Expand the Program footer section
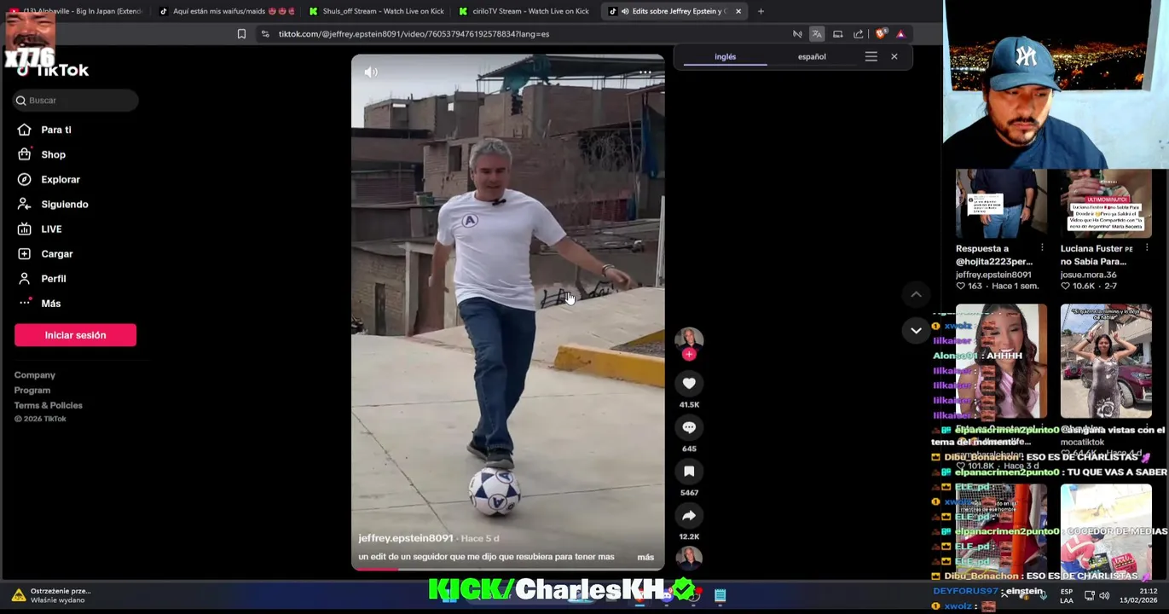1169x614 pixels. tap(32, 391)
